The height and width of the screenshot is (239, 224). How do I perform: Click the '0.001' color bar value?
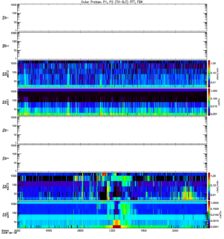coord(214,114)
